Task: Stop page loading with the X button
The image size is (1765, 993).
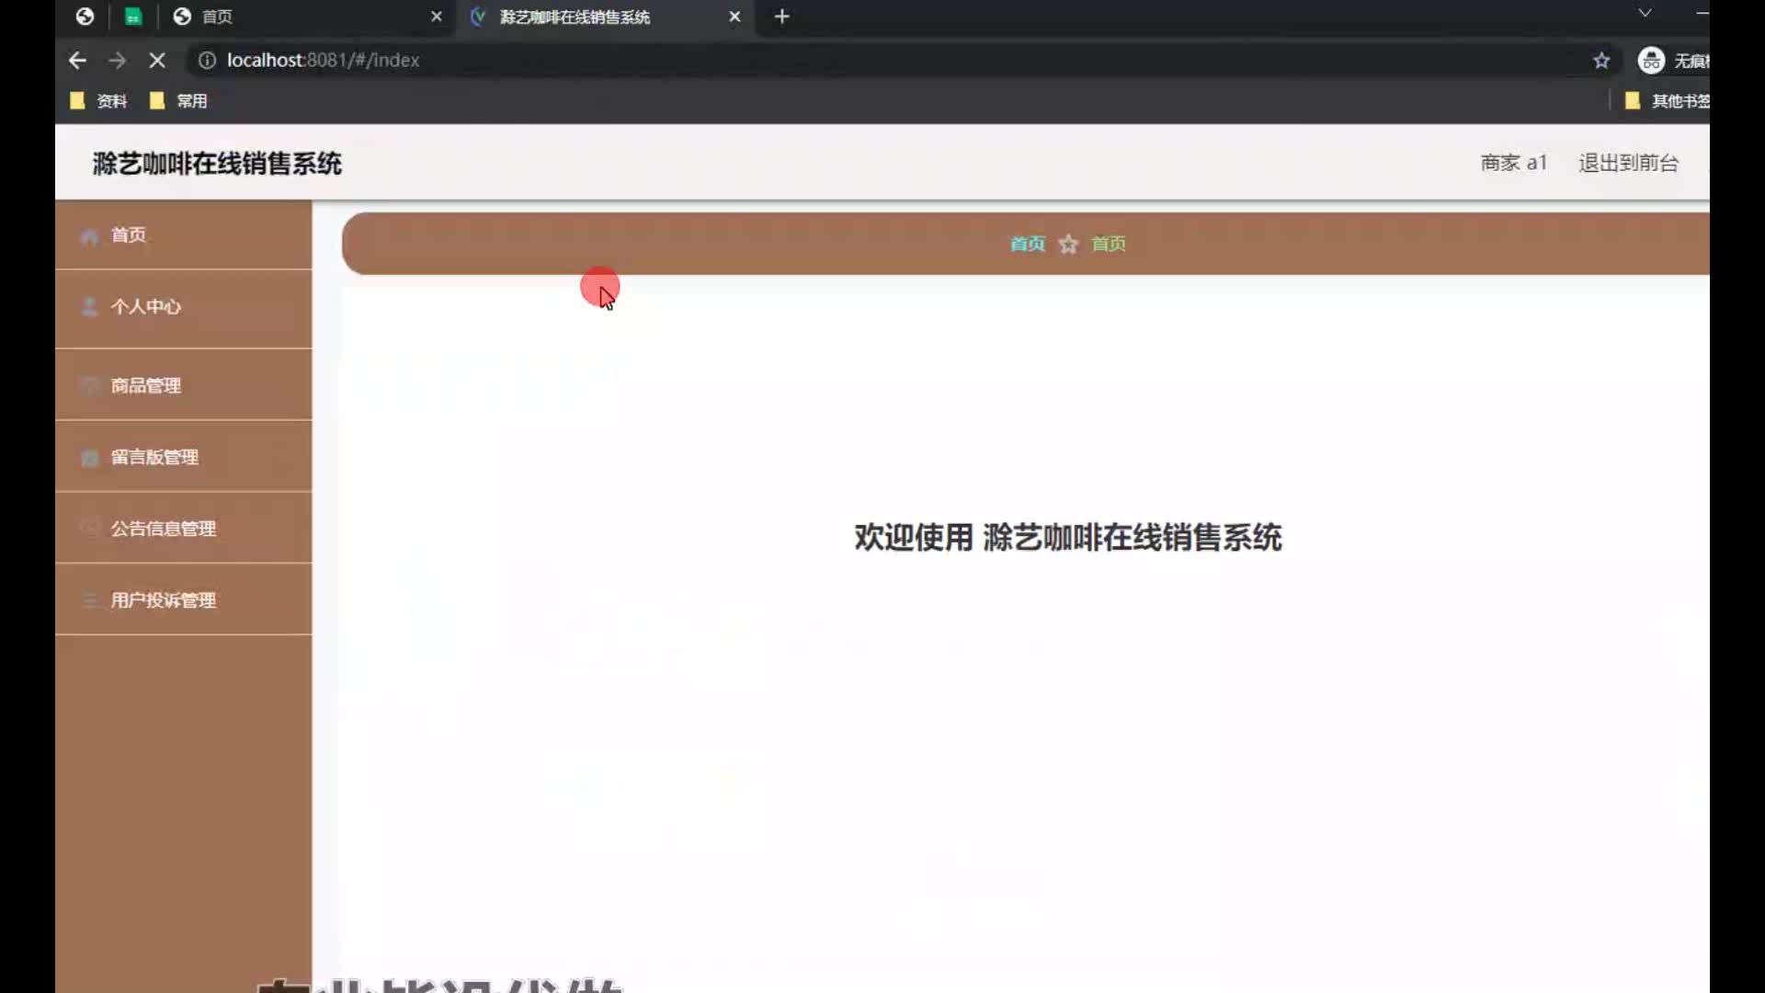Action: coord(157,60)
